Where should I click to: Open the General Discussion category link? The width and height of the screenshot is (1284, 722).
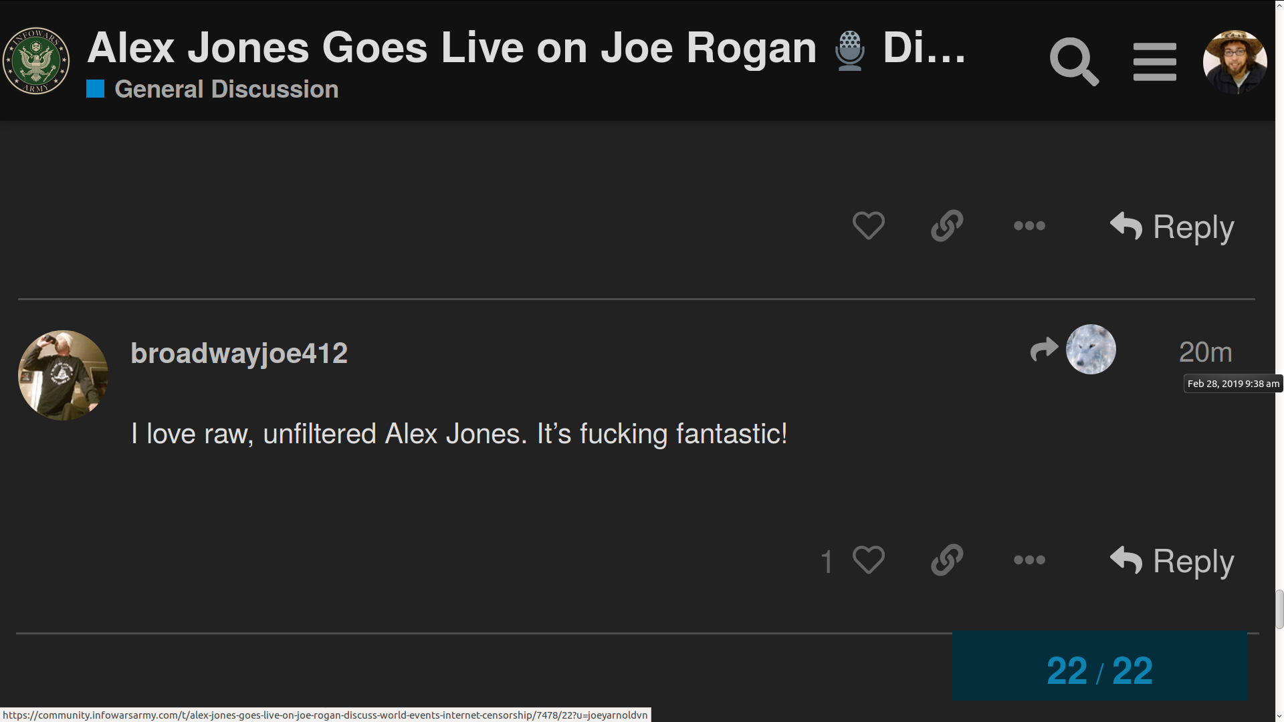226,89
